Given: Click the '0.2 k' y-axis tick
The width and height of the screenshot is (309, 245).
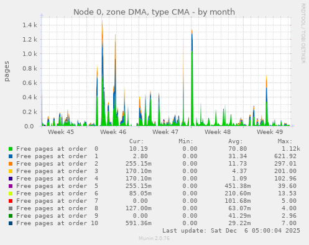Looking at the screenshot, I should [30, 112].
